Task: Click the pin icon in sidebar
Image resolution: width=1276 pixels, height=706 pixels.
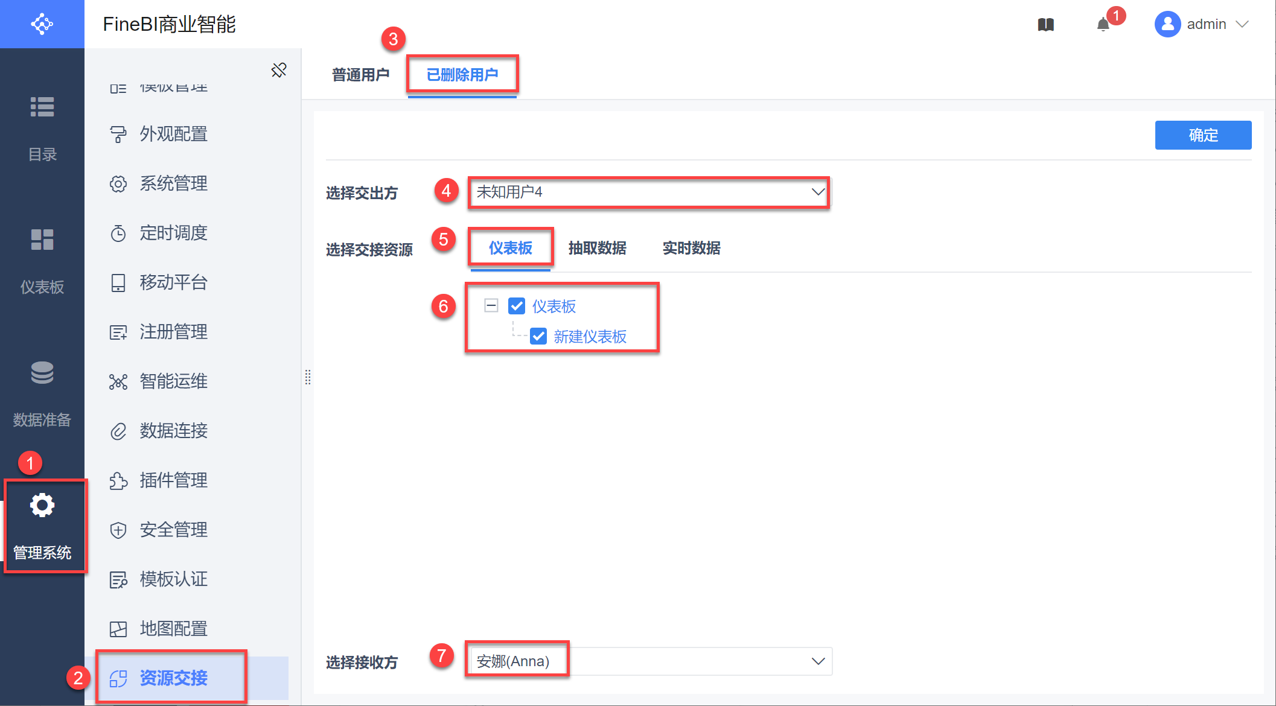Action: pos(279,70)
